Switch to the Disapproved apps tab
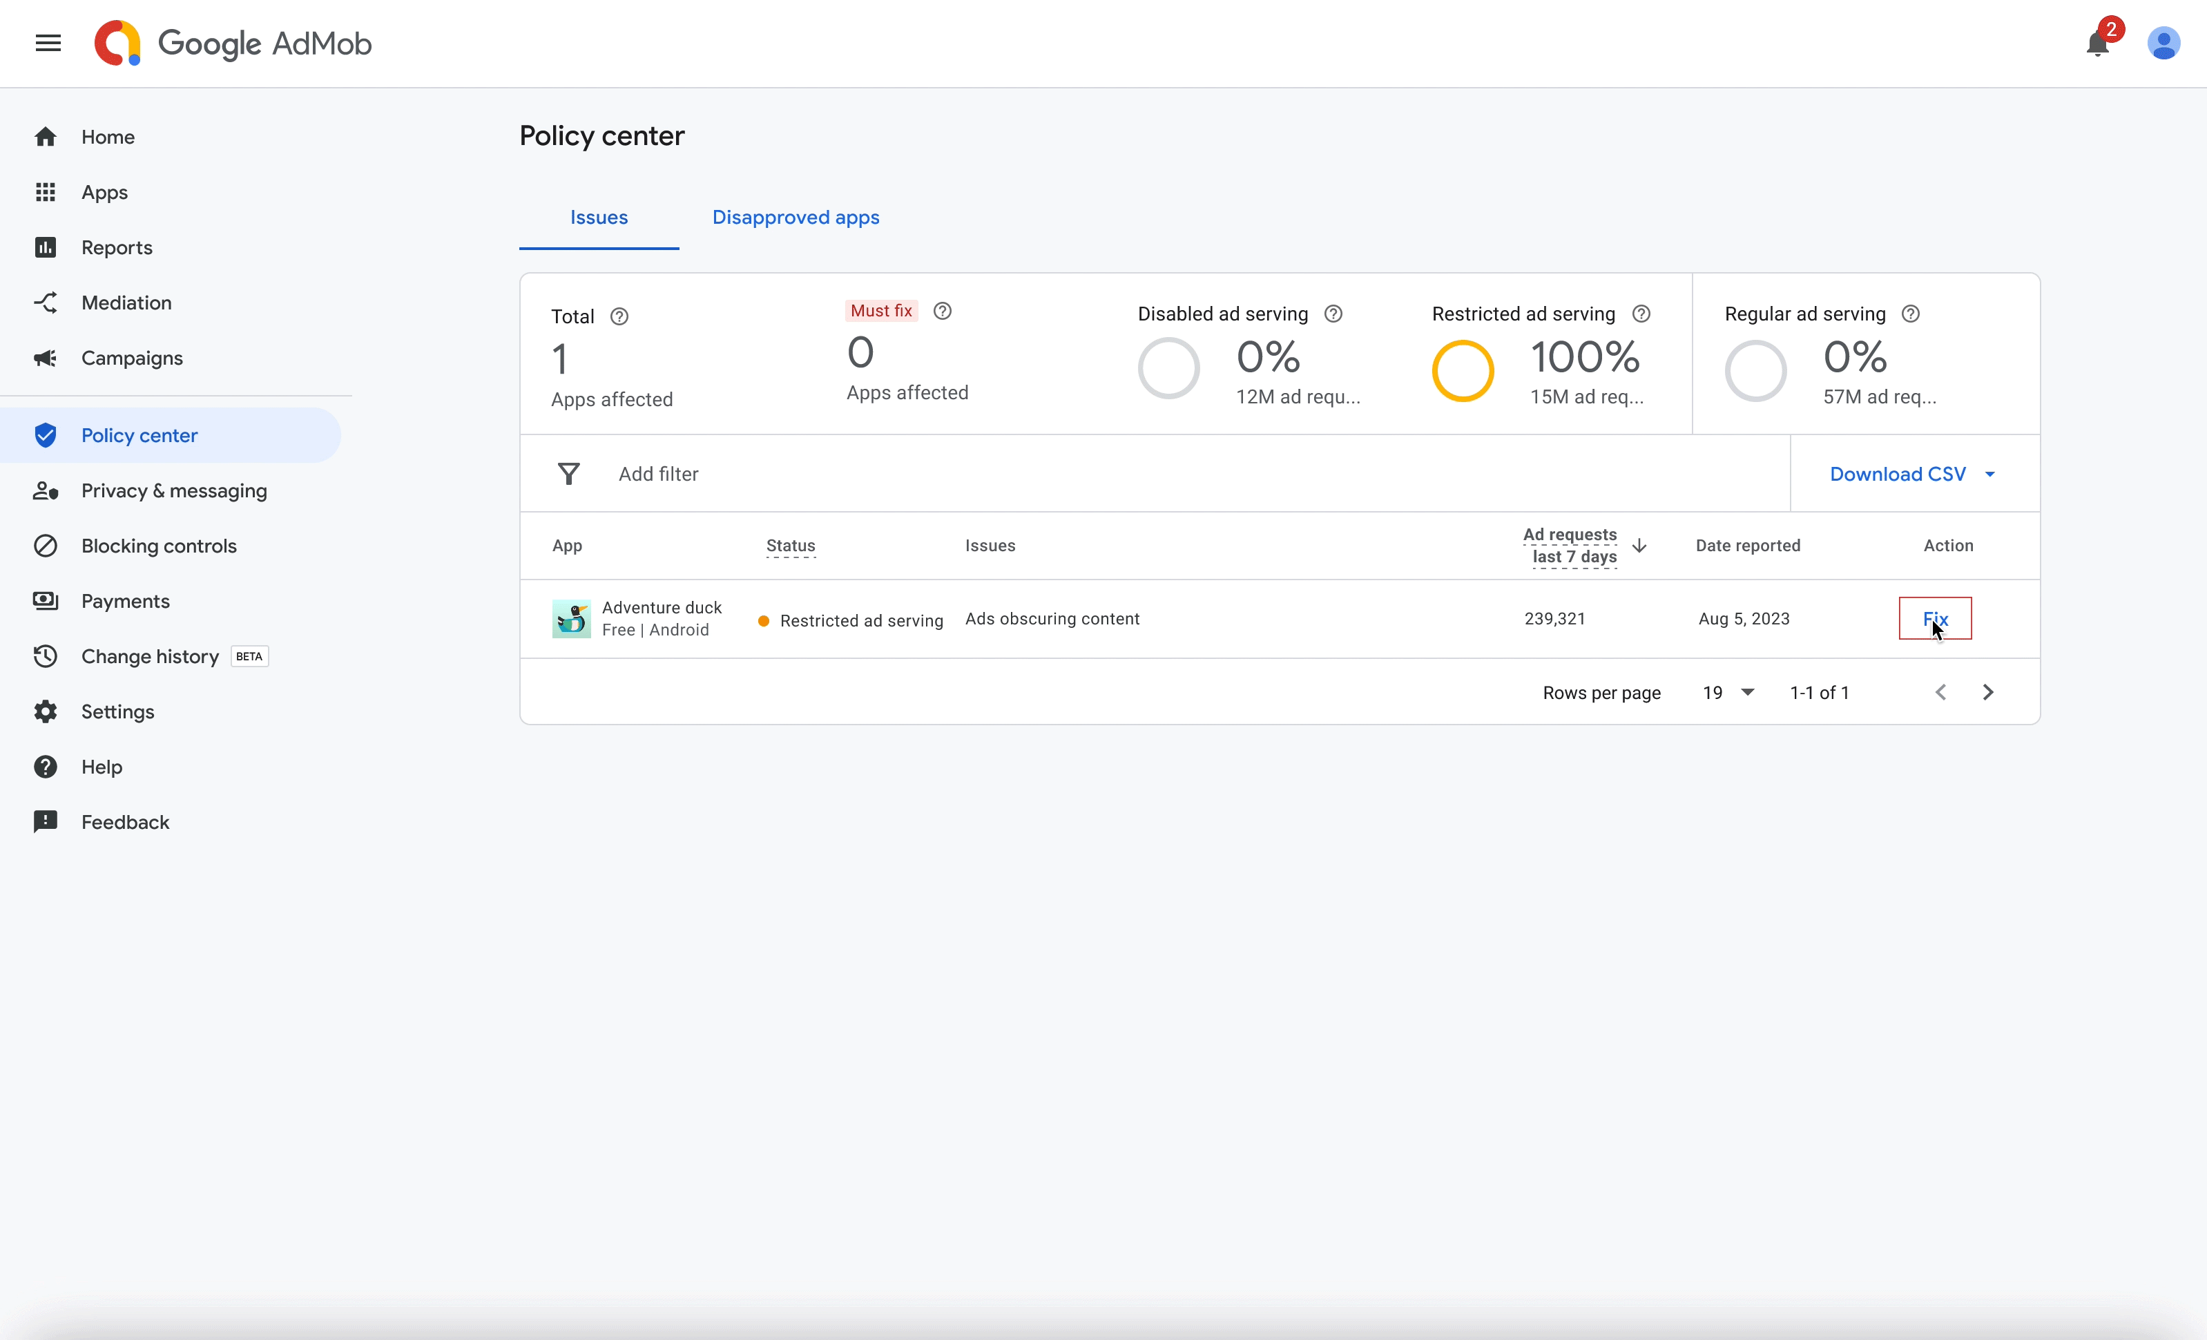 796,218
